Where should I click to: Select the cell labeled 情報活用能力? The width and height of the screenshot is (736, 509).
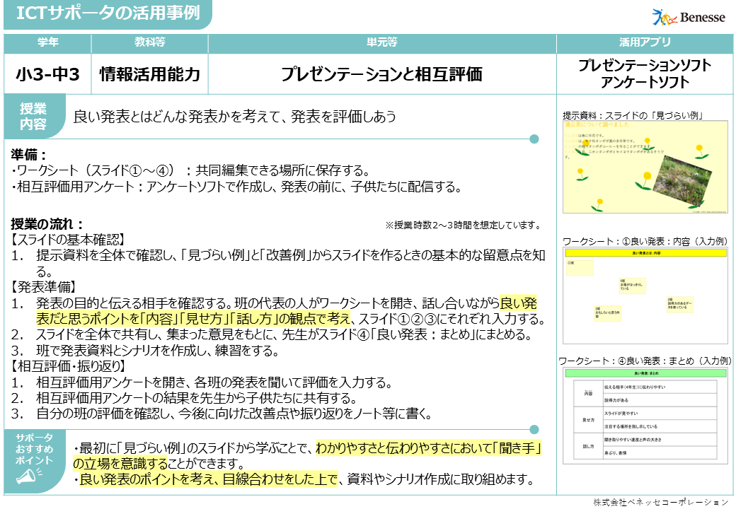pos(149,74)
